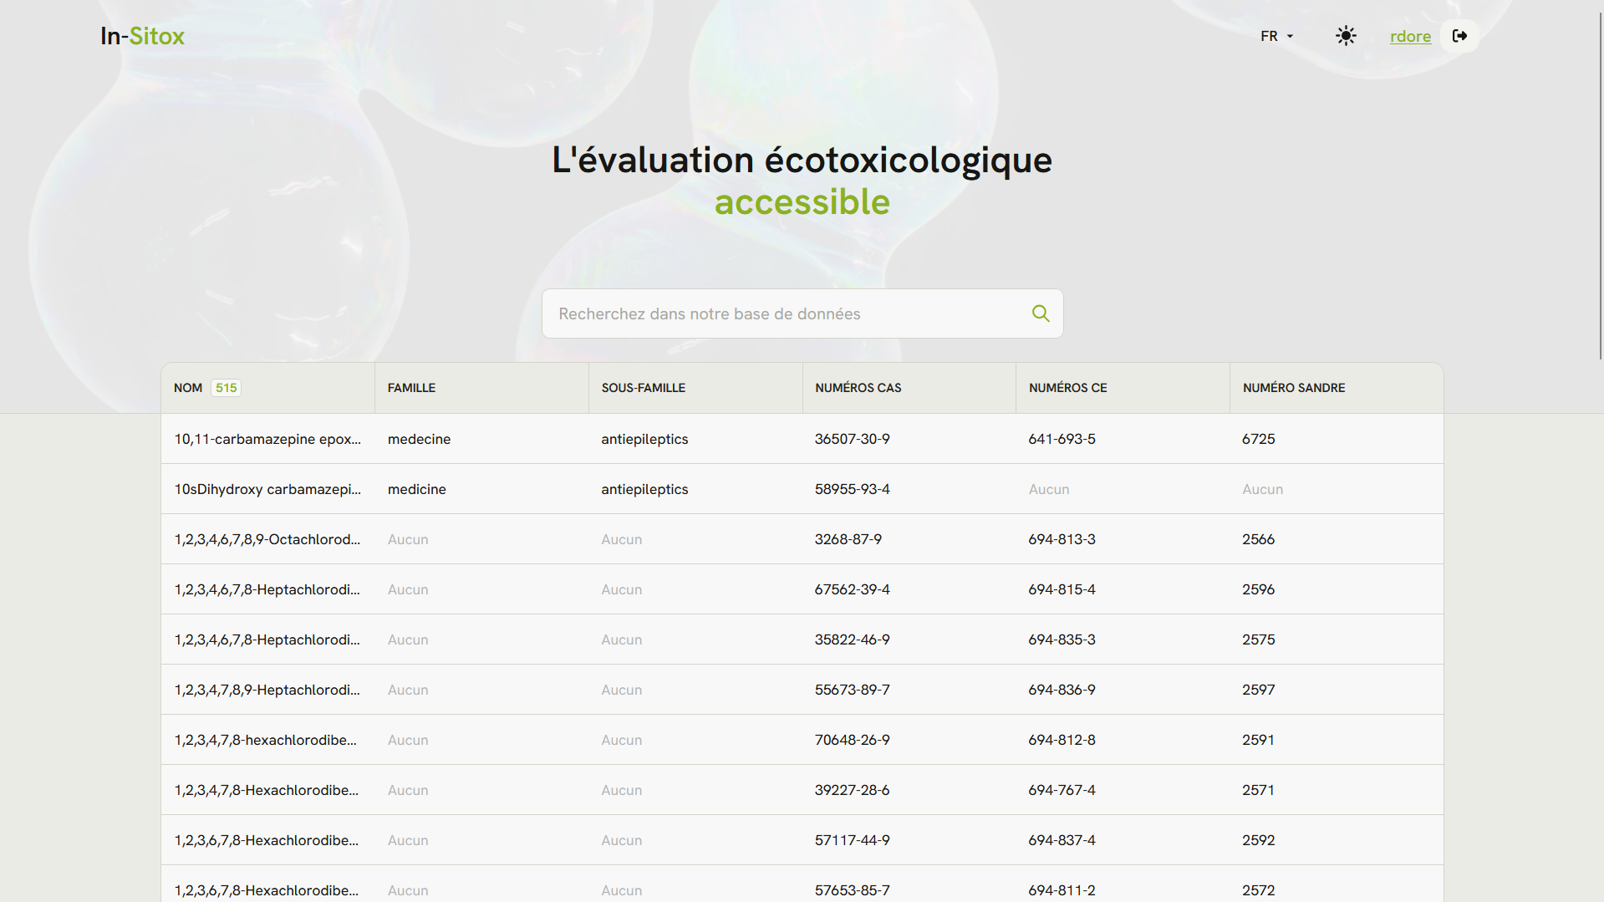Open the FR language dropdown
Screen dimensions: 1604x902
pyautogui.click(x=1276, y=36)
